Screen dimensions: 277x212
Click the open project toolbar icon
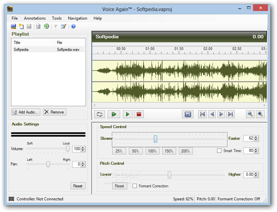click(13, 26)
